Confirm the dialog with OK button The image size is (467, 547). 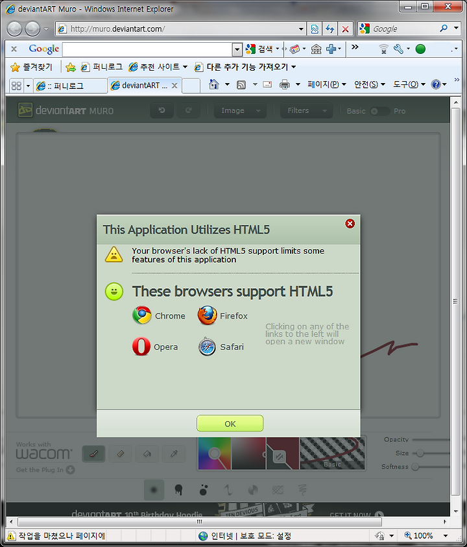(x=230, y=424)
